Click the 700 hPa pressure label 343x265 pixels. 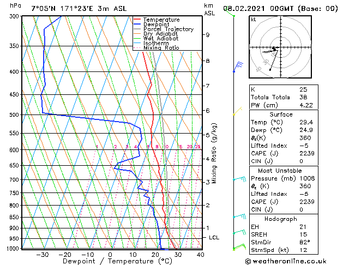click(14, 180)
